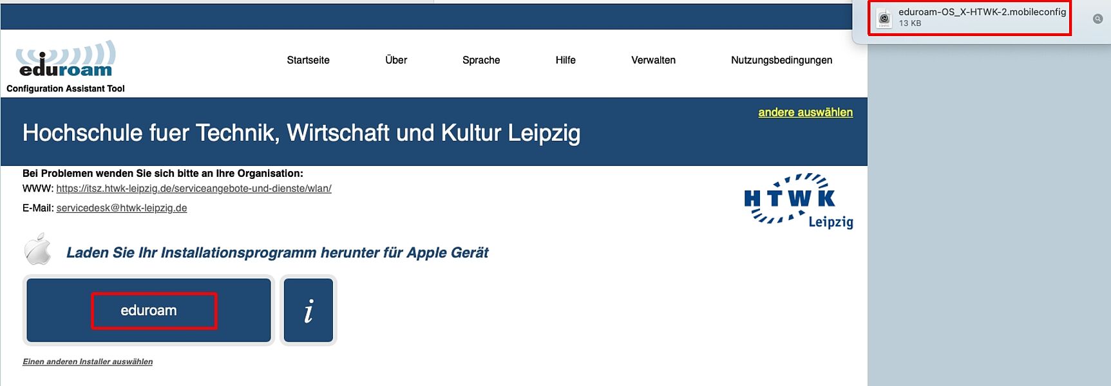Screen dimensions: 1111x386
Task: Click 'Configuration Assistant Tool' text
Action: click(66, 89)
